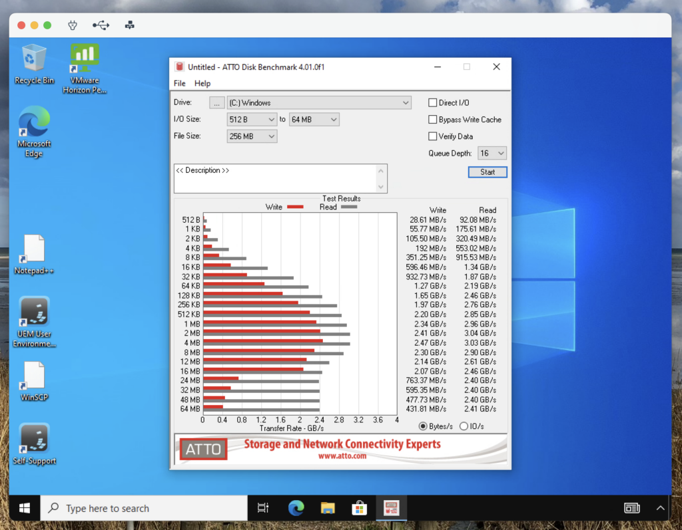This screenshot has width=682, height=530.
Task: Open the I/O Size minimum dropdown 512 B
Action: tap(252, 120)
